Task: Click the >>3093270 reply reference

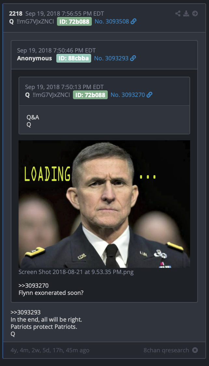Action: coord(34,285)
